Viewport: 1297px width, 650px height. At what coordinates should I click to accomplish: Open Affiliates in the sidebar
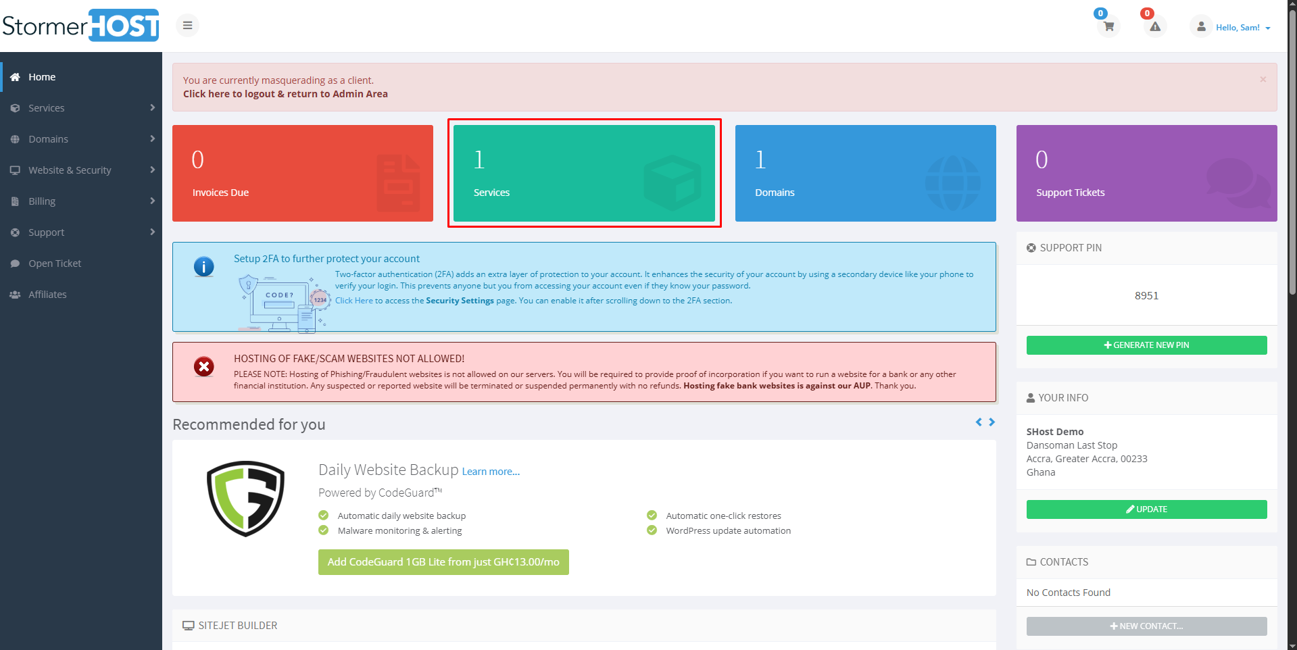click(81, 295)
